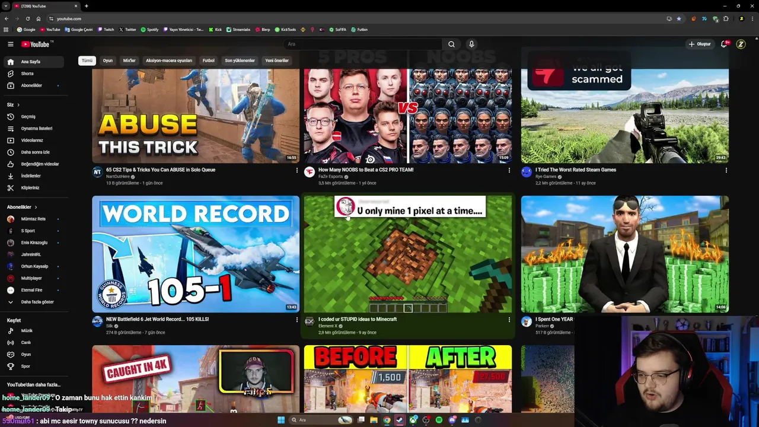Open the Enis Kirazoglu channel
The height and width of the screenshot is (427, 759).
(x=34, y=243)
